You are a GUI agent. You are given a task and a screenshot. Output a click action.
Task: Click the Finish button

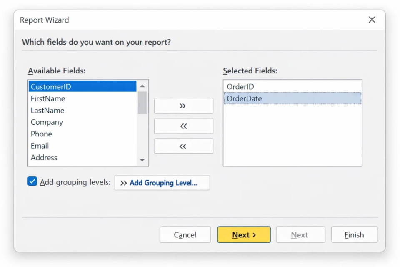point(354,235)
